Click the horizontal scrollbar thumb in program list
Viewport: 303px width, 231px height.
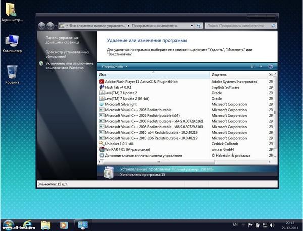(159, 162)
